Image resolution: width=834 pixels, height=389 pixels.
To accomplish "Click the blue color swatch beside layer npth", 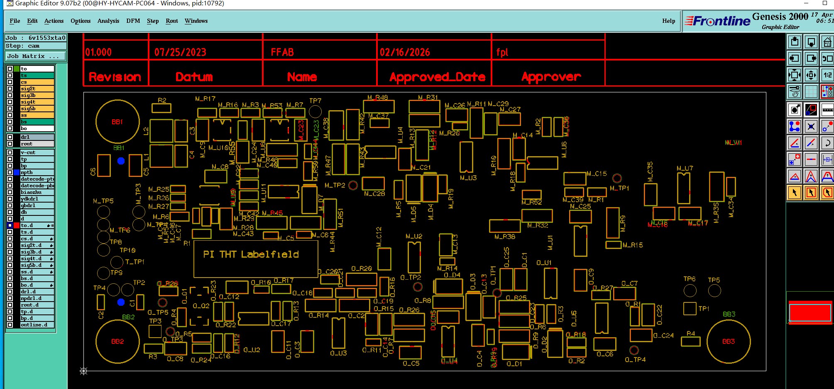I will pyautogui.click(x=17, y=172).
